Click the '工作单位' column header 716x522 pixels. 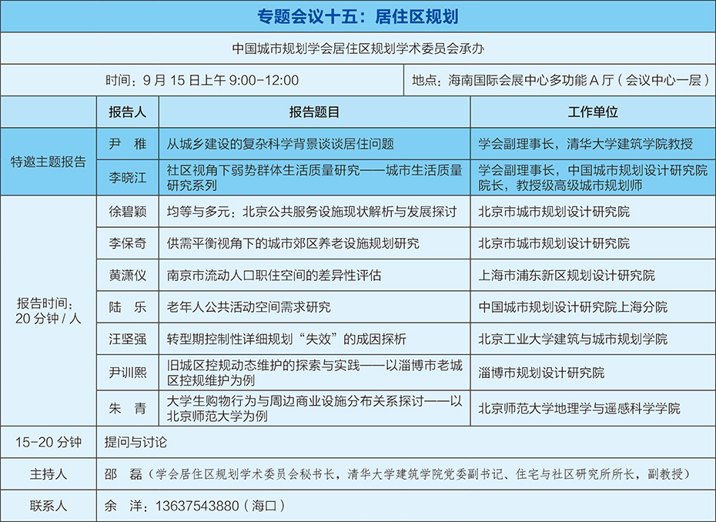click(x=593, y=112)
